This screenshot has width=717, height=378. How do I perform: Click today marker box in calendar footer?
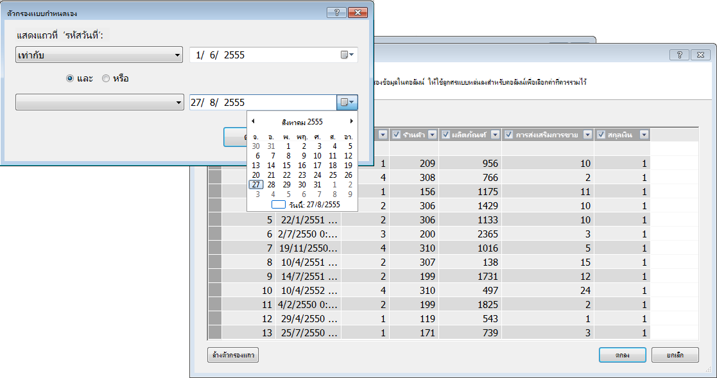pyautogui.click(x=279, y=204)
